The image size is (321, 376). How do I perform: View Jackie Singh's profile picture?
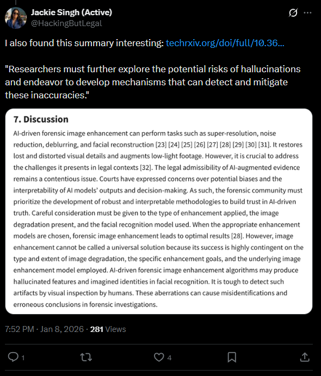click(16, 18)
